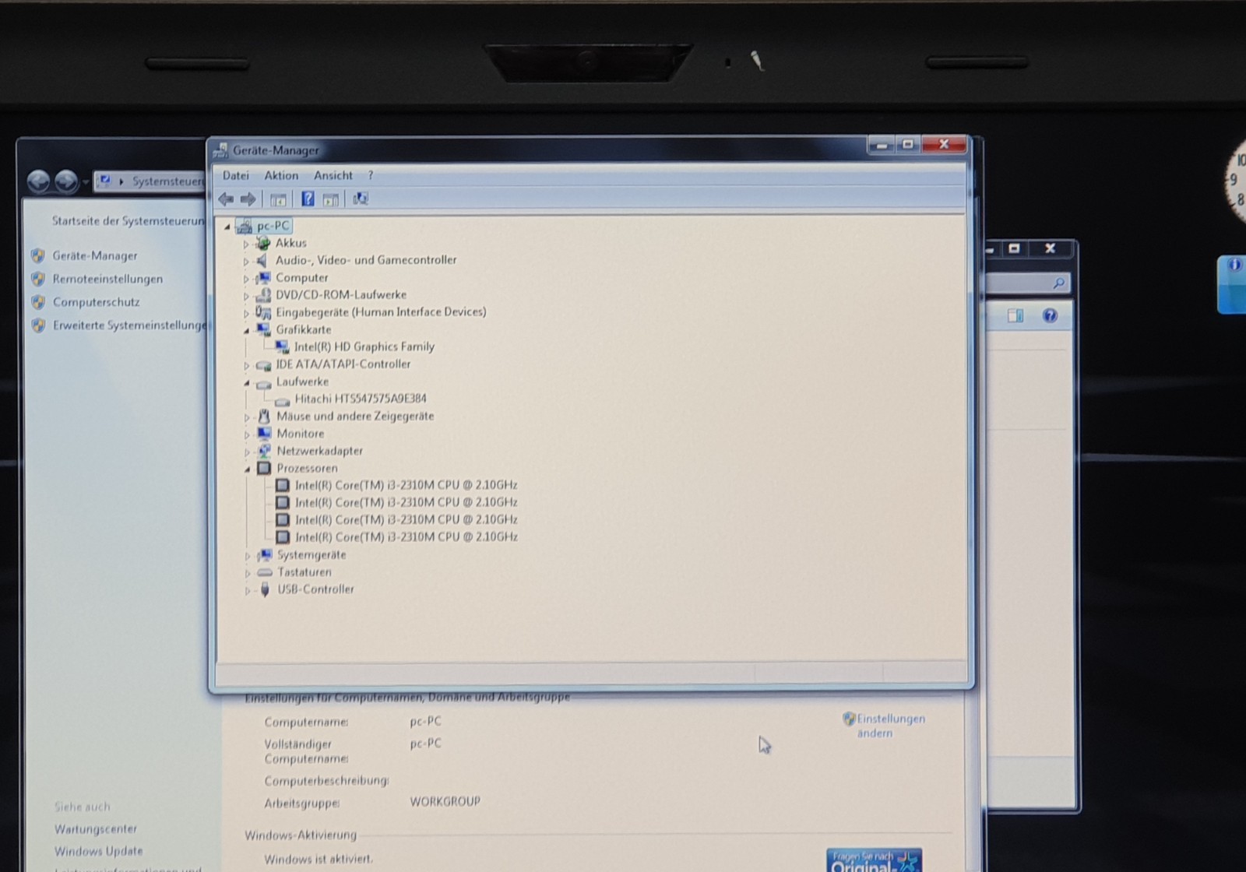Select the Monitore category icon
This screenshot has width=1246, height=872.
point(264,434)
